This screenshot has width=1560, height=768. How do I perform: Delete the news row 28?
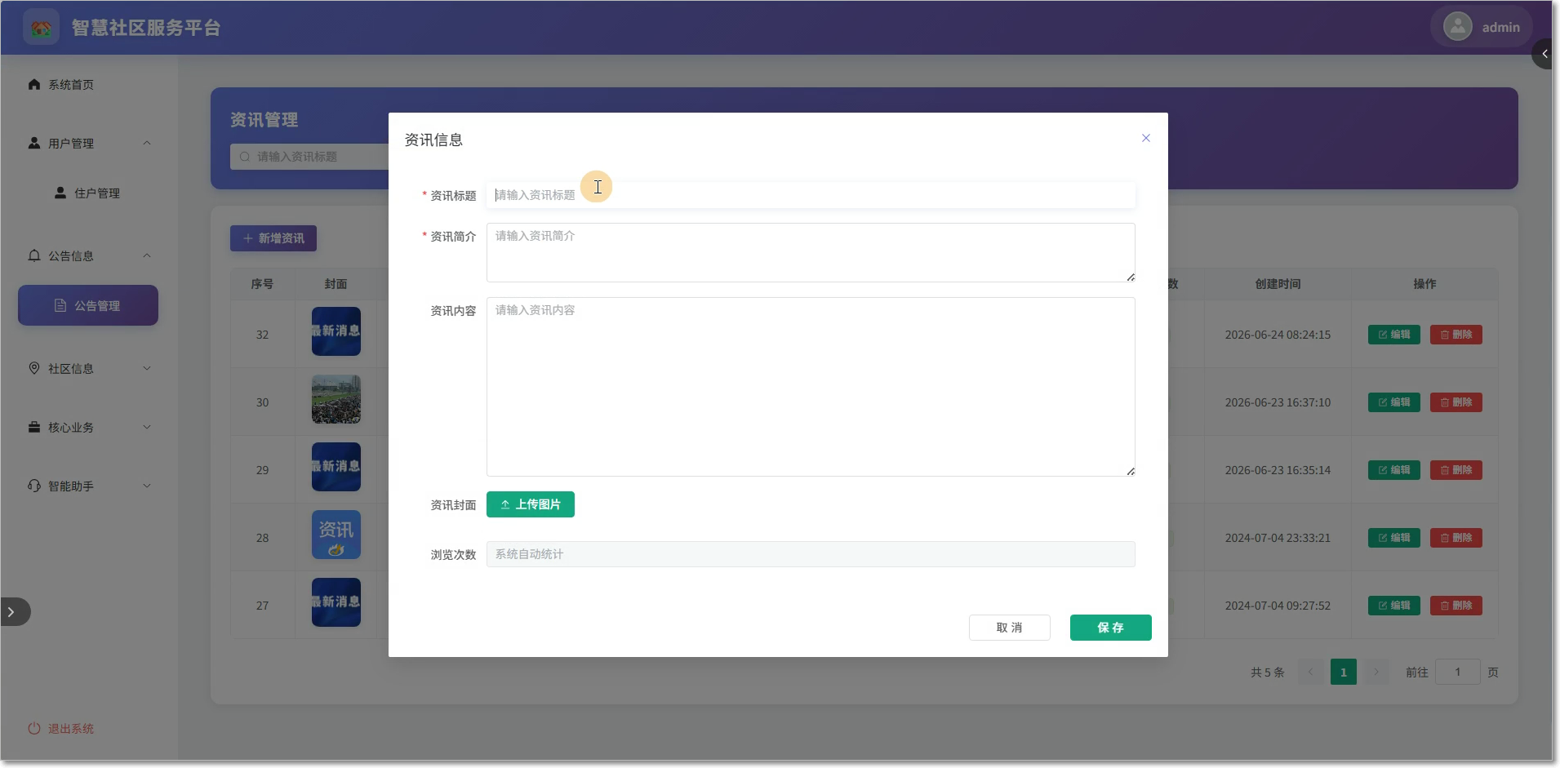pos(1456,538)
